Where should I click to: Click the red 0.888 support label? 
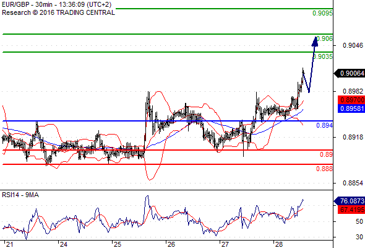pyautogui.click(x=325, y=169)
